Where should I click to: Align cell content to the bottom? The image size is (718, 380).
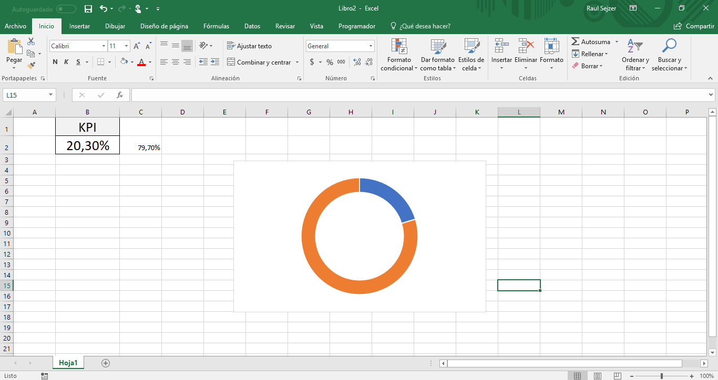(187, 46)
